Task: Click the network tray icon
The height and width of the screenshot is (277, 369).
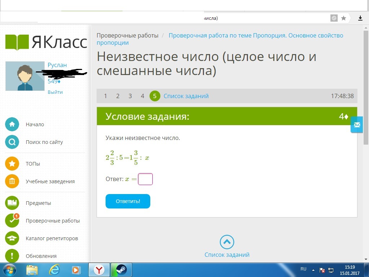Action: (x=331, y=270)
